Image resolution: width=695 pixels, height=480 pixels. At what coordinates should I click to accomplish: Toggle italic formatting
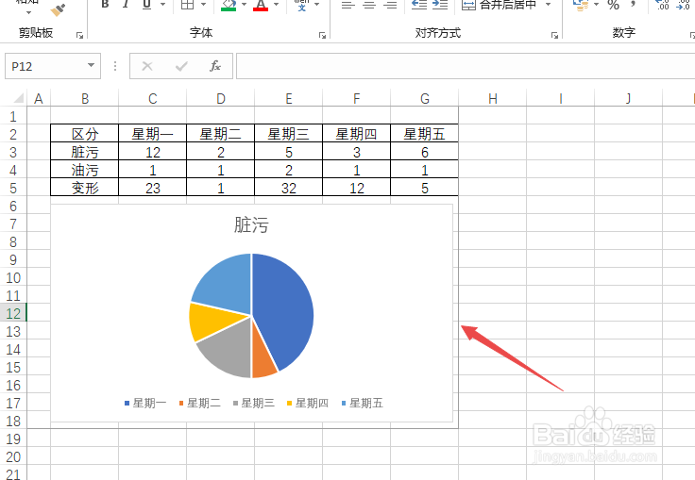pyautogui.click(x=126, y=5)
